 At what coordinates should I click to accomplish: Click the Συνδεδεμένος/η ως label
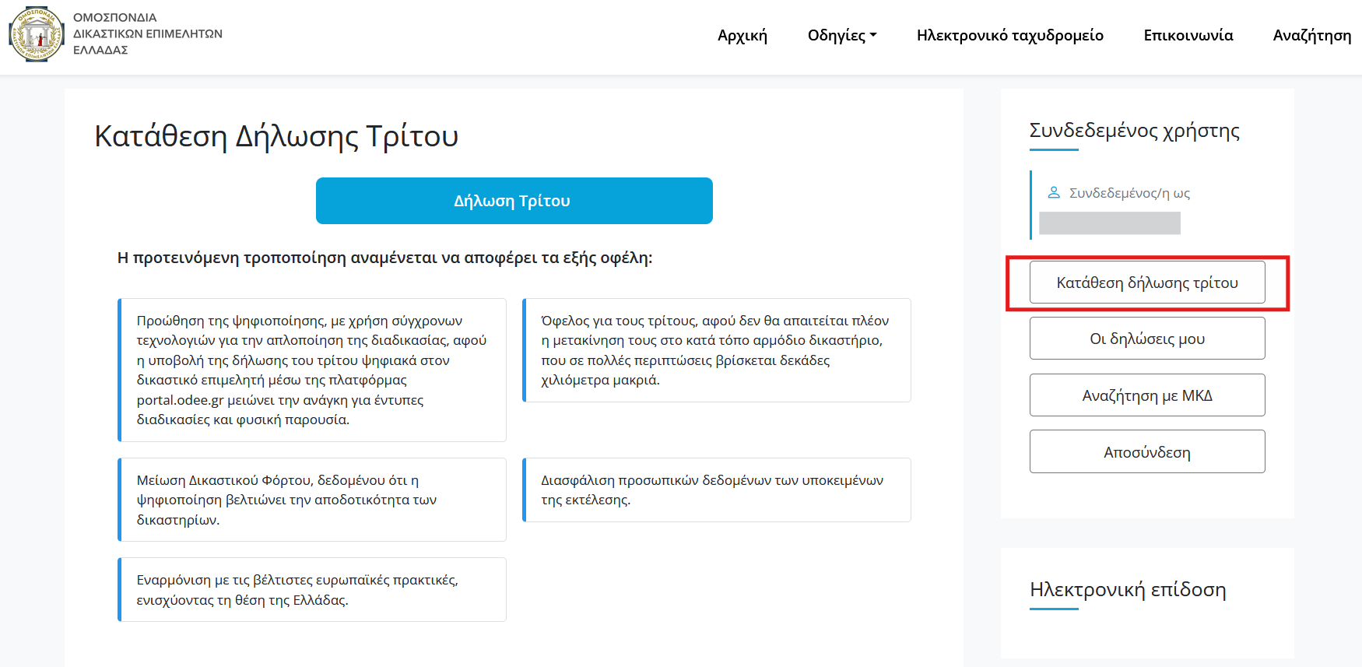(x=1130, y=193)
